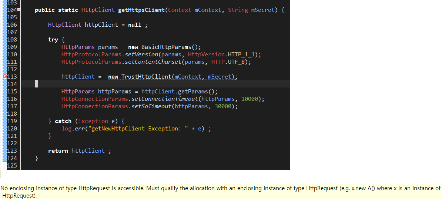Click the catch keyword on line 119
The height and width of the screenshot is (212, 442).
(x=63, y=121)
